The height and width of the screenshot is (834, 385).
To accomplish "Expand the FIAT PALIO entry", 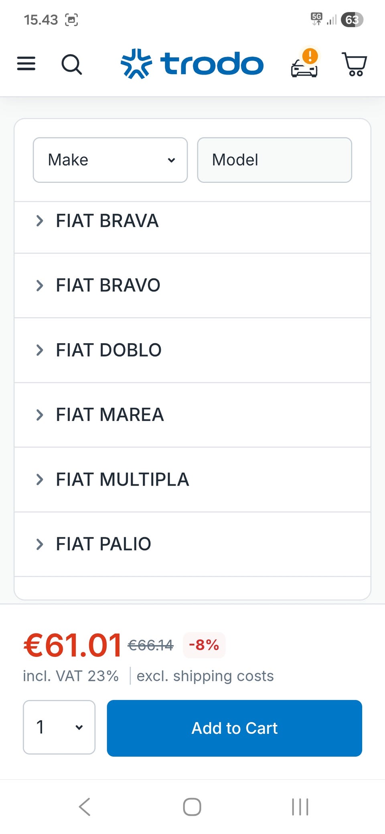I will (103, 544).
